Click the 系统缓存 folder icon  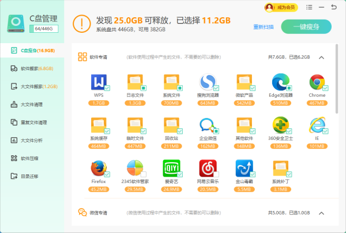(x=99, y=125)
